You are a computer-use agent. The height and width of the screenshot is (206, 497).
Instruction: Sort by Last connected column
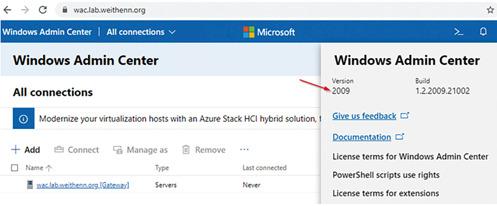[264, 168]
